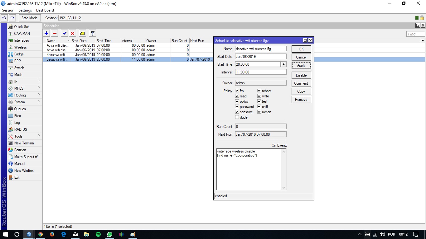Image resolution: width=426 pixels, height=239 pixels.
Task: Open Dashboard menu
Action: point(45,10)
